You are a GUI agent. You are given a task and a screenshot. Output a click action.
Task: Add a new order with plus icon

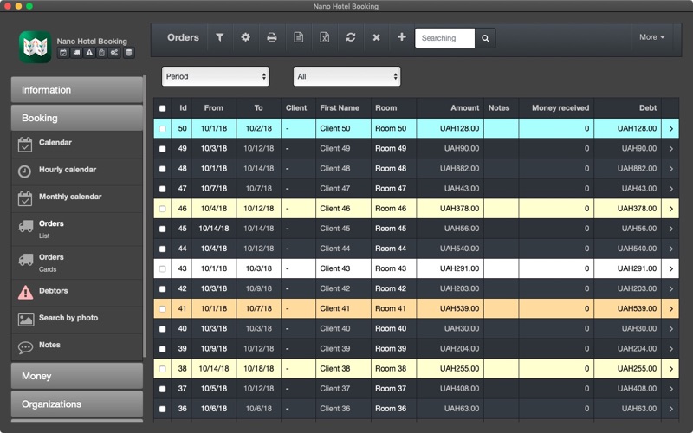[x=401, y=37]
